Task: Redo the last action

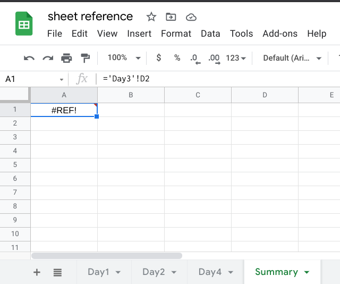Action: click(x=48, y=58)
